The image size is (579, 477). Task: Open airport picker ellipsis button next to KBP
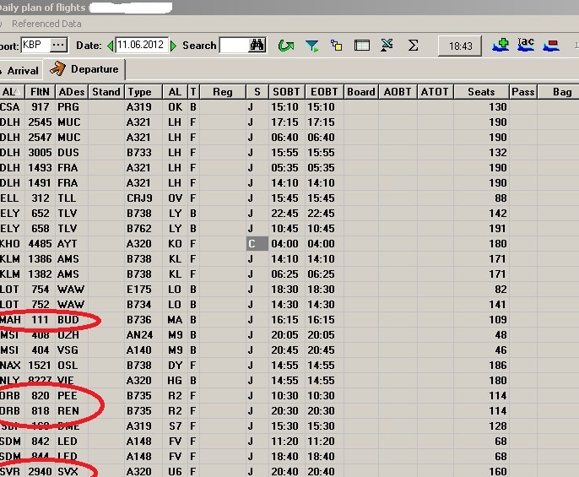[x=58, y=45]
